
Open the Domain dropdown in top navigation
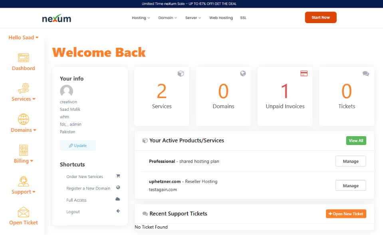[x=167, y=18]
